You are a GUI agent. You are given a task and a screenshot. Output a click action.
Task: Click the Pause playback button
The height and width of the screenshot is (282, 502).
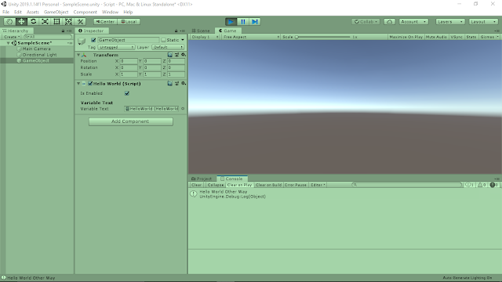tap(242, 22)
